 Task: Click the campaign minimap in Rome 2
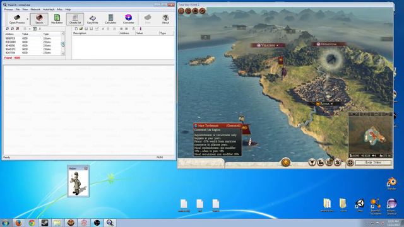[x=371, y=134]
